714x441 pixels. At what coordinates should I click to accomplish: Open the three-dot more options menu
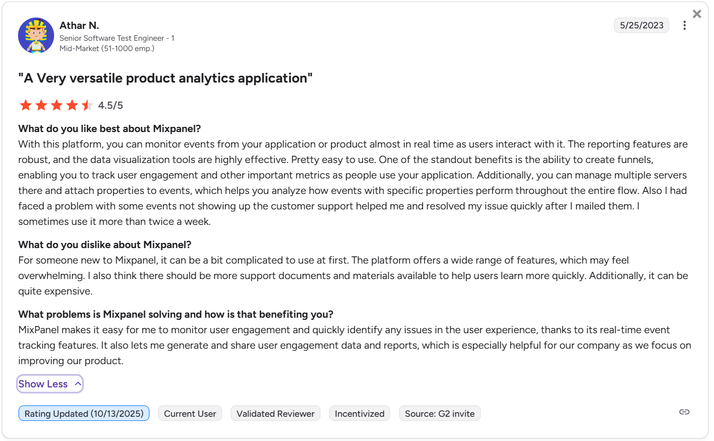[684, 25]
